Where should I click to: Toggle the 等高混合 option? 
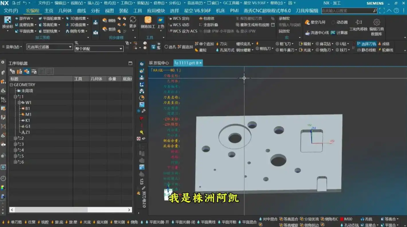[x=281, y=219]
